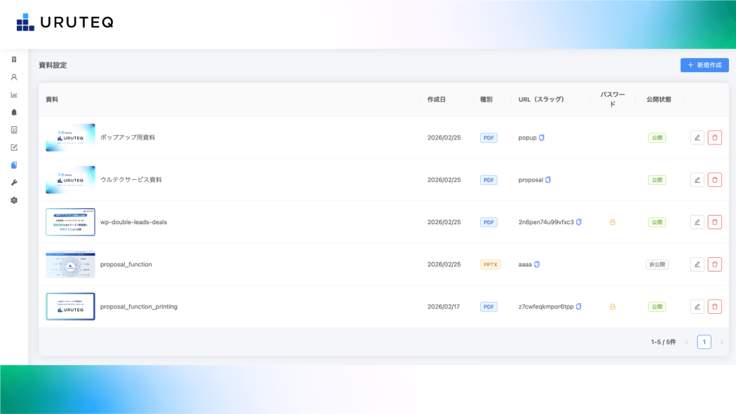
Task: Select the active documents icon in sidebar
Action: click(x=14, y=165)
